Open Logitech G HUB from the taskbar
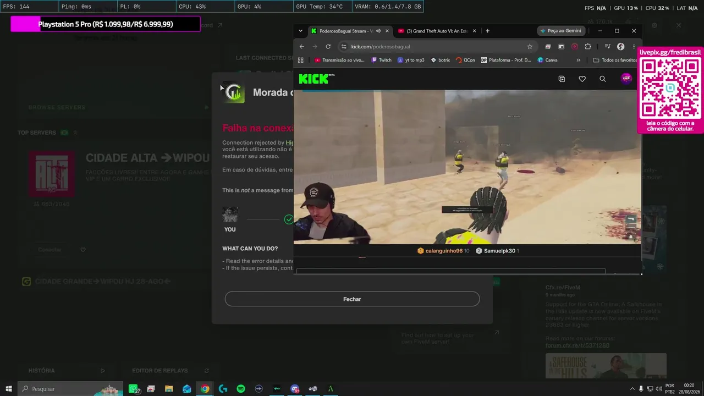This screenshot has height=396, width=704. (223, 389)
